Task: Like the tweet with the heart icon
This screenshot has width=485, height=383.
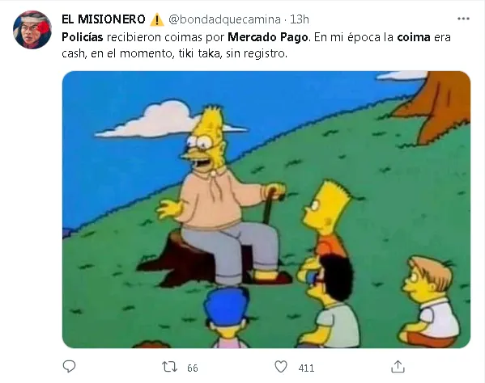Action: pos(281,367)
